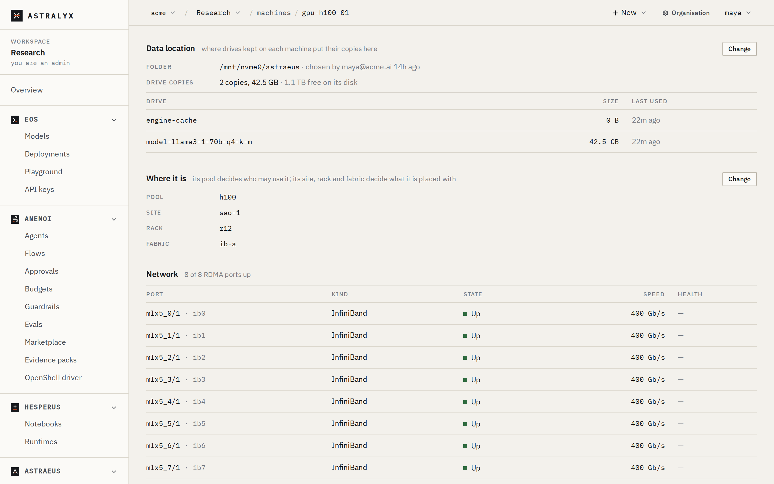Screen dimensions: 774x484
Task: Open Evals in sidebar
Action: 34,325
